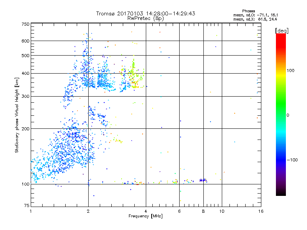Click the x-axis tick label "2"
This screenshot has width=307, height=230.
88,211
